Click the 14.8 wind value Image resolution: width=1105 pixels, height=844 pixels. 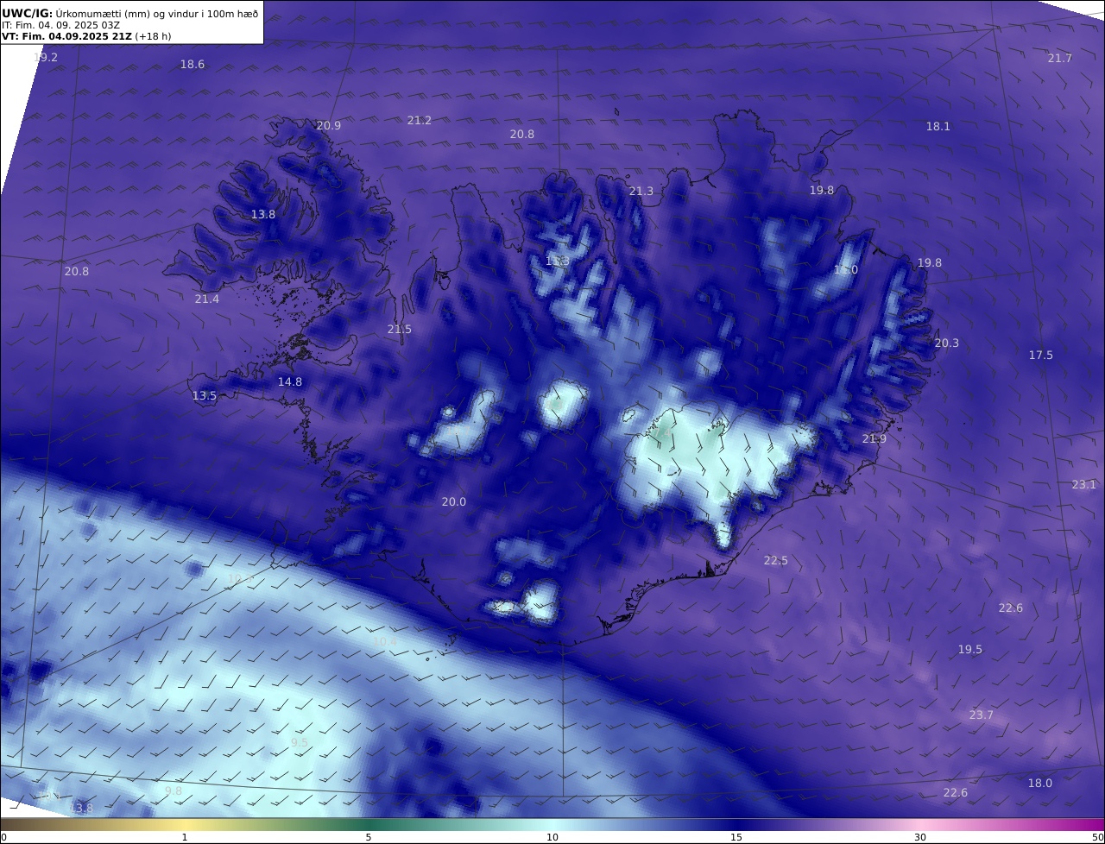(289, 382)
